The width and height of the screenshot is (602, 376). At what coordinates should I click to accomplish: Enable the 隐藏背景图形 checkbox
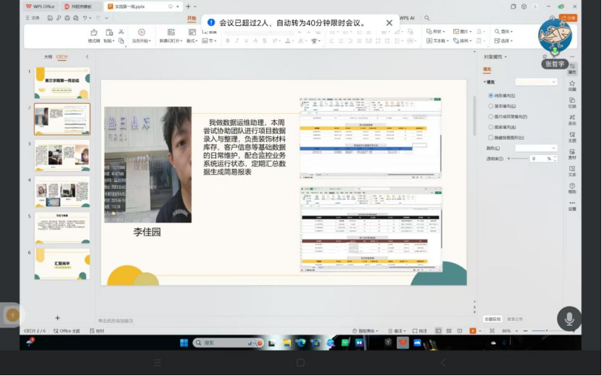tap(491, 137)
